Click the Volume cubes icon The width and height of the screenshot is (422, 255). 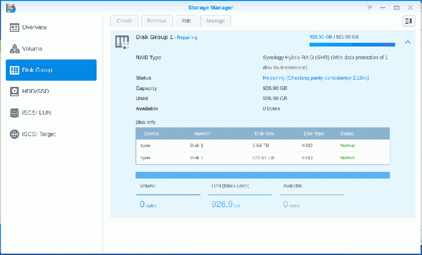(x=15, y=49)
